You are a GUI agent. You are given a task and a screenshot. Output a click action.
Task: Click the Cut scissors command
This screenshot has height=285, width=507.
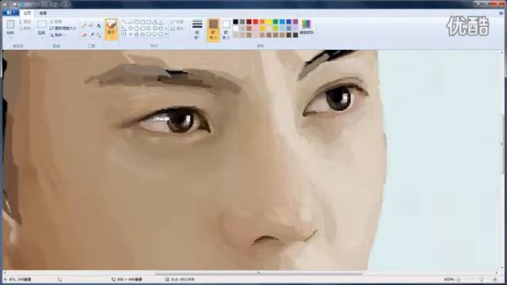pos(25,21)
